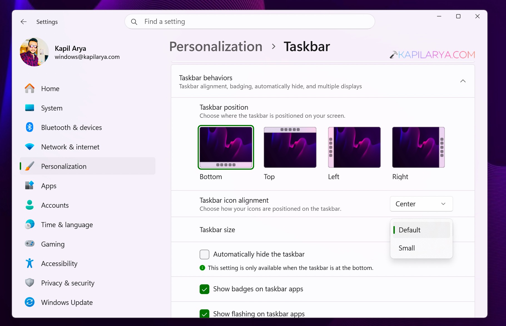
Task: Select the Bottom taskbar position thumbnail
Action: click(226, 147)
